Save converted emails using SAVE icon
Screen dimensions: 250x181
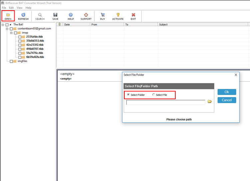click(55, 16)
